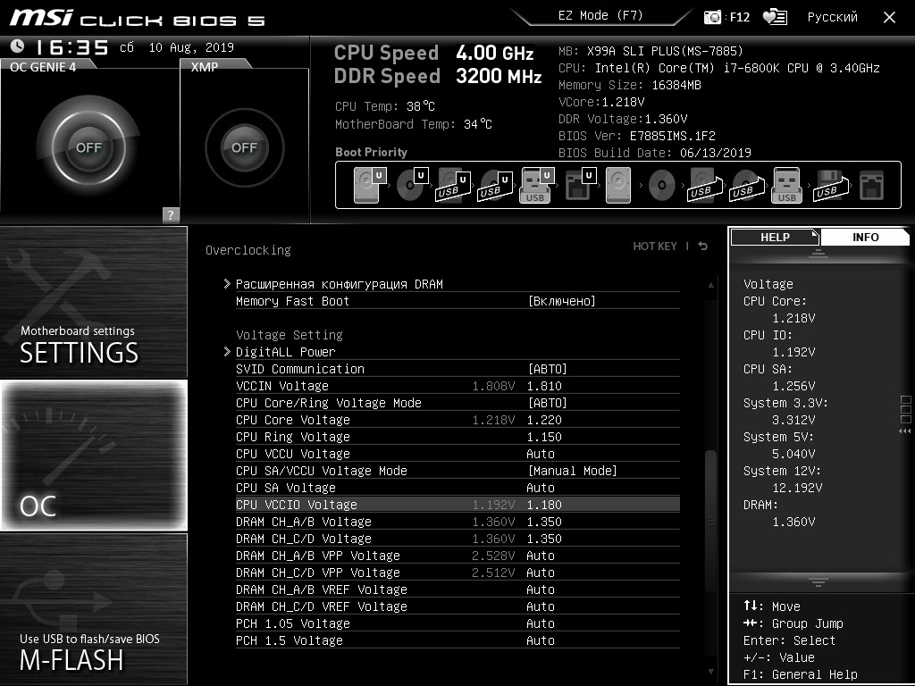
Task: Select the UEFI CD/DVD boot device icon
Action: click(412, 185)
